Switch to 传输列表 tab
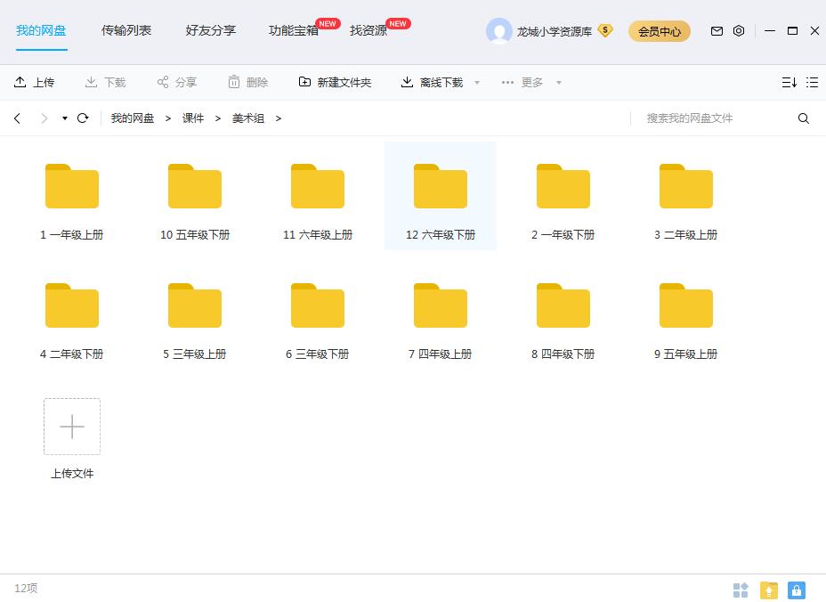 click(126, 30)
